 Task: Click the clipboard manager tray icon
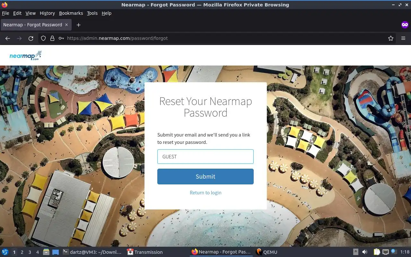tap(377, 252)
